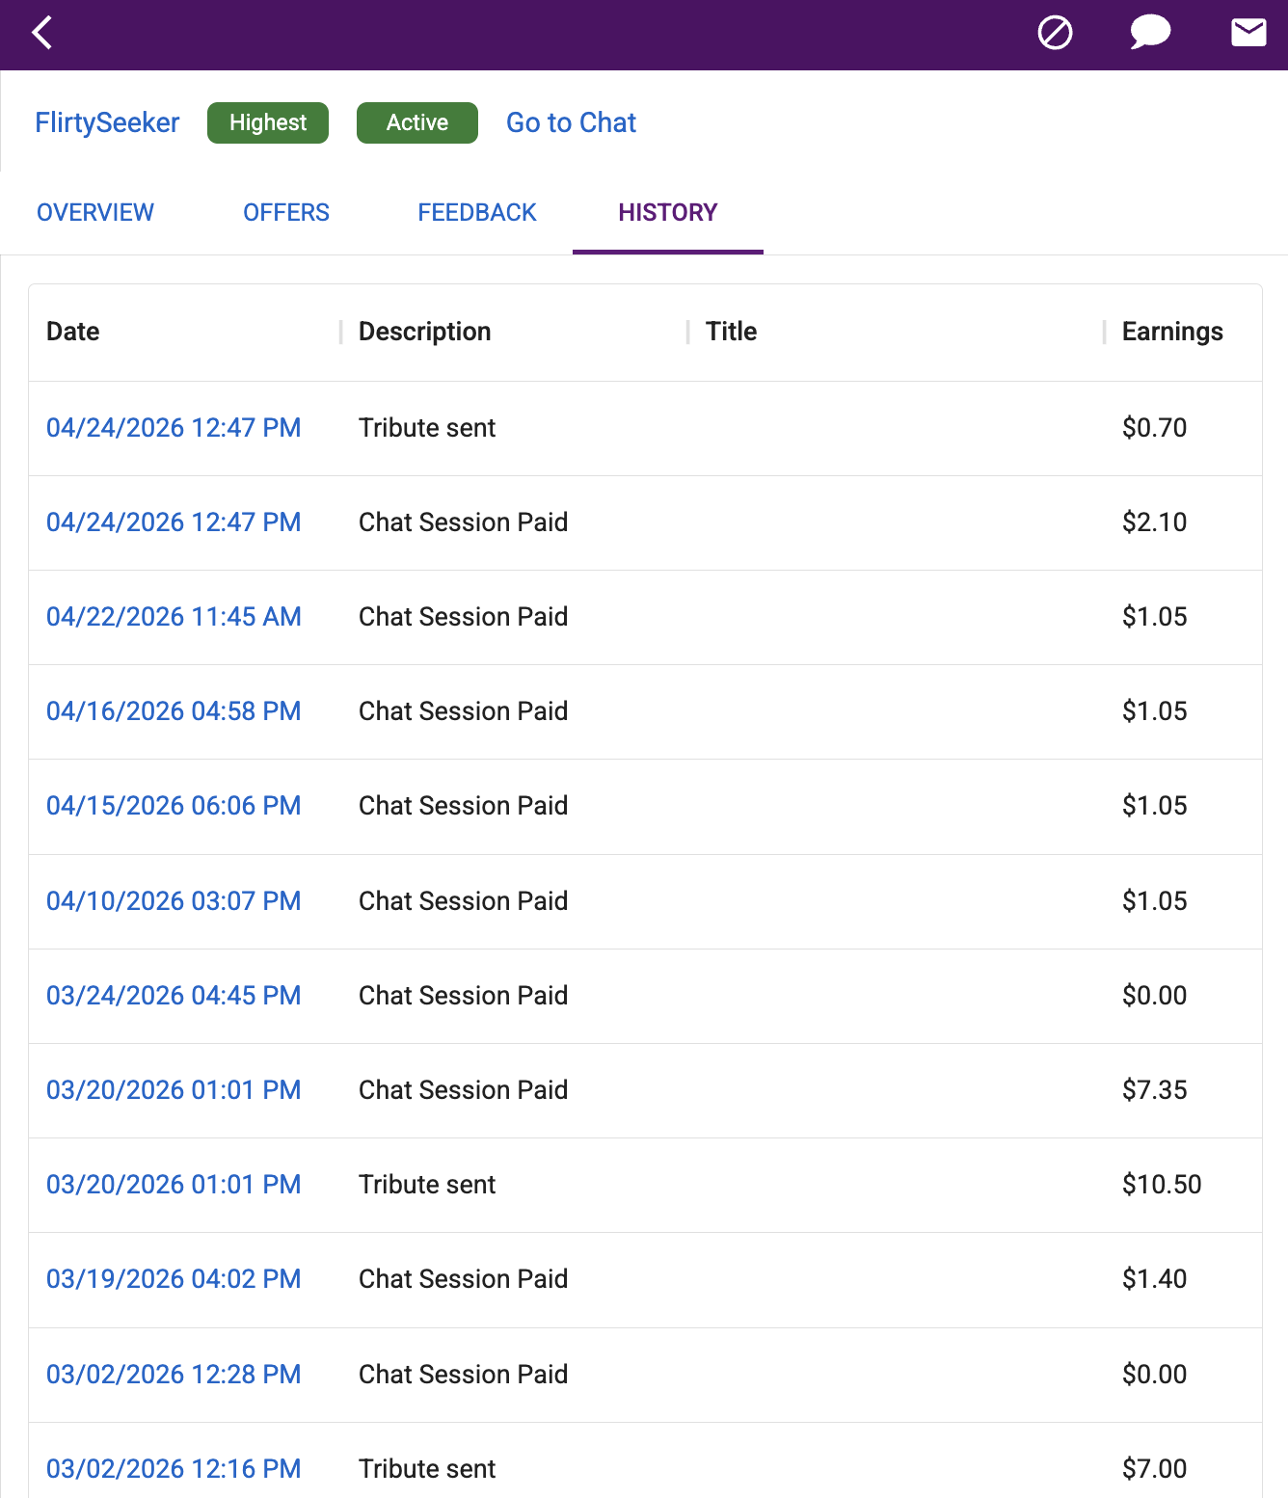Open 03/20/2026 01:01 PM Chat Session date
This screenshot has height=1498, width=1288.
174,1089
